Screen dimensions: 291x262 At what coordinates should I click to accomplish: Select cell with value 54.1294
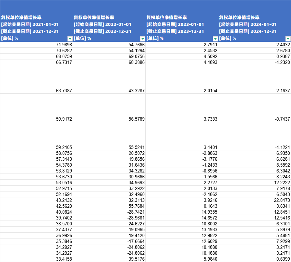pyautogui.click(x=109, y=50)
